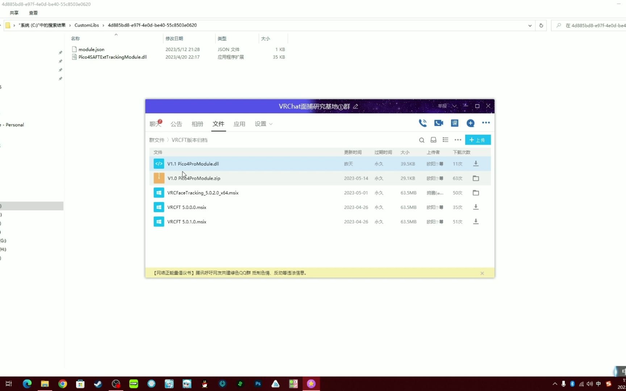Click the VRCFT版本归档 breadcrumb folder

pyautogui.click(x=189, y=140)
